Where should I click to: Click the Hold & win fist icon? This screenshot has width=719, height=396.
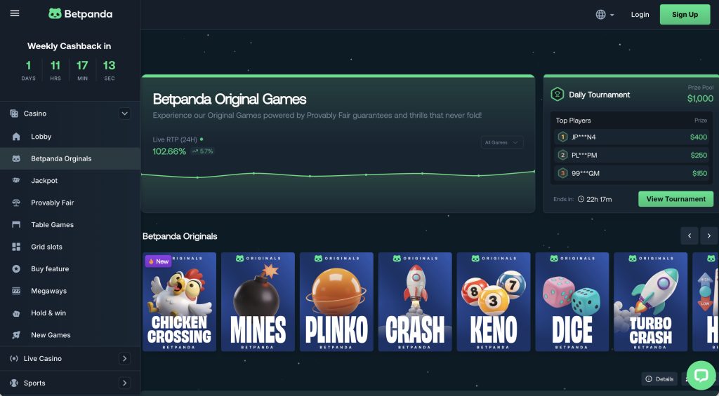(16, 313)
